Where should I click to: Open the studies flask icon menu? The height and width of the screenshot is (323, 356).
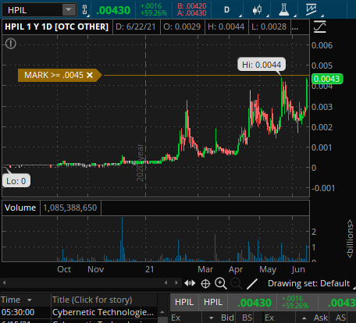283,10
